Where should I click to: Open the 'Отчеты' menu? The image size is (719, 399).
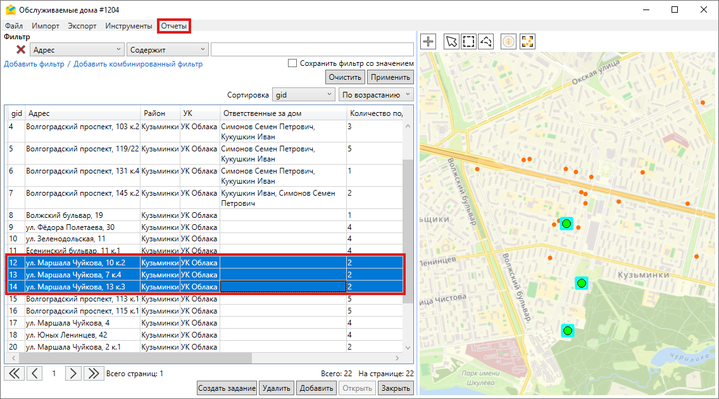coord(173,26)
